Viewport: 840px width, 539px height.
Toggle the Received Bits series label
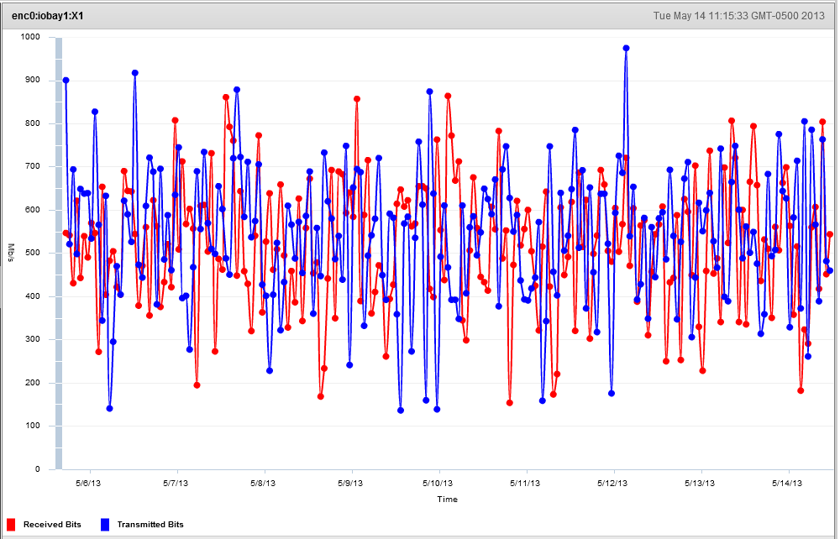pyautogui.click(x=52, y=525)
